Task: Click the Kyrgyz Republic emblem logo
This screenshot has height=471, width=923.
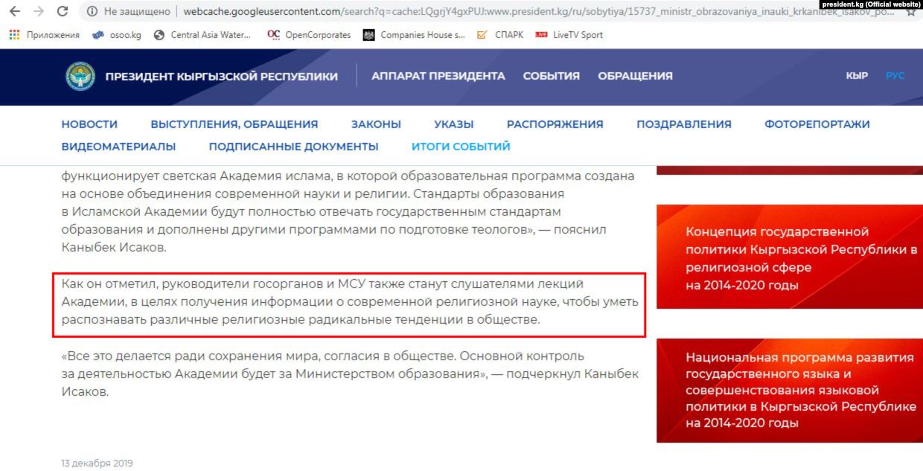Action: tap(80, 77)
